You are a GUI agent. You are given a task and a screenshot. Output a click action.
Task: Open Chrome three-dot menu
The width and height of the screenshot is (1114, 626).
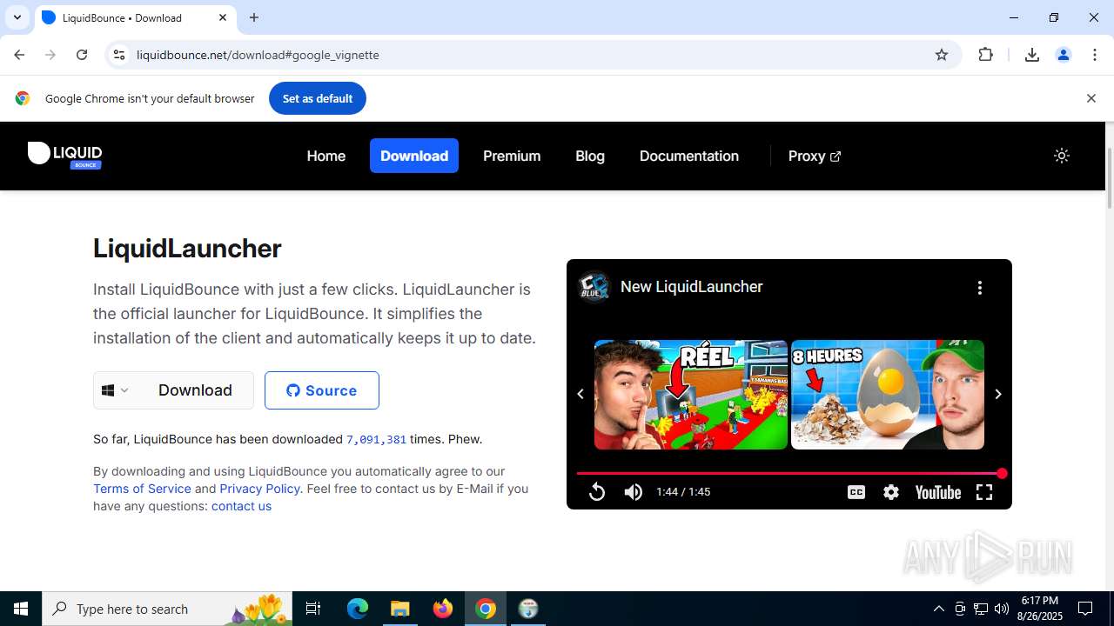pos(1095,55)
